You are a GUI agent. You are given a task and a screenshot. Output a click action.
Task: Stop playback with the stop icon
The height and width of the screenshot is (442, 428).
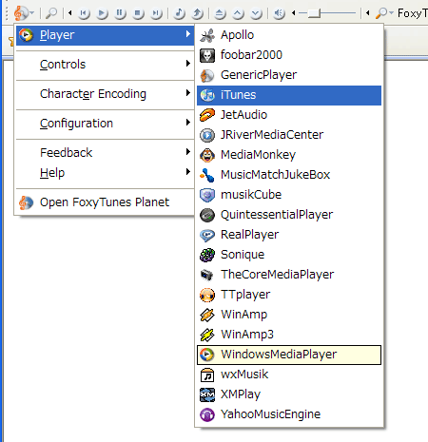(x=138, y=13)
